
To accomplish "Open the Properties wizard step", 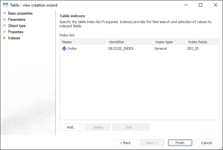I will (x=16, y=32).
